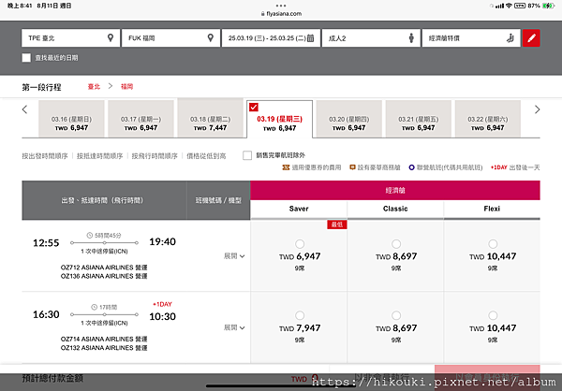Select Classic TWD 8,697 fare for 12:55 flight
The width and height of the screenshot is (562, 391).
395,244
